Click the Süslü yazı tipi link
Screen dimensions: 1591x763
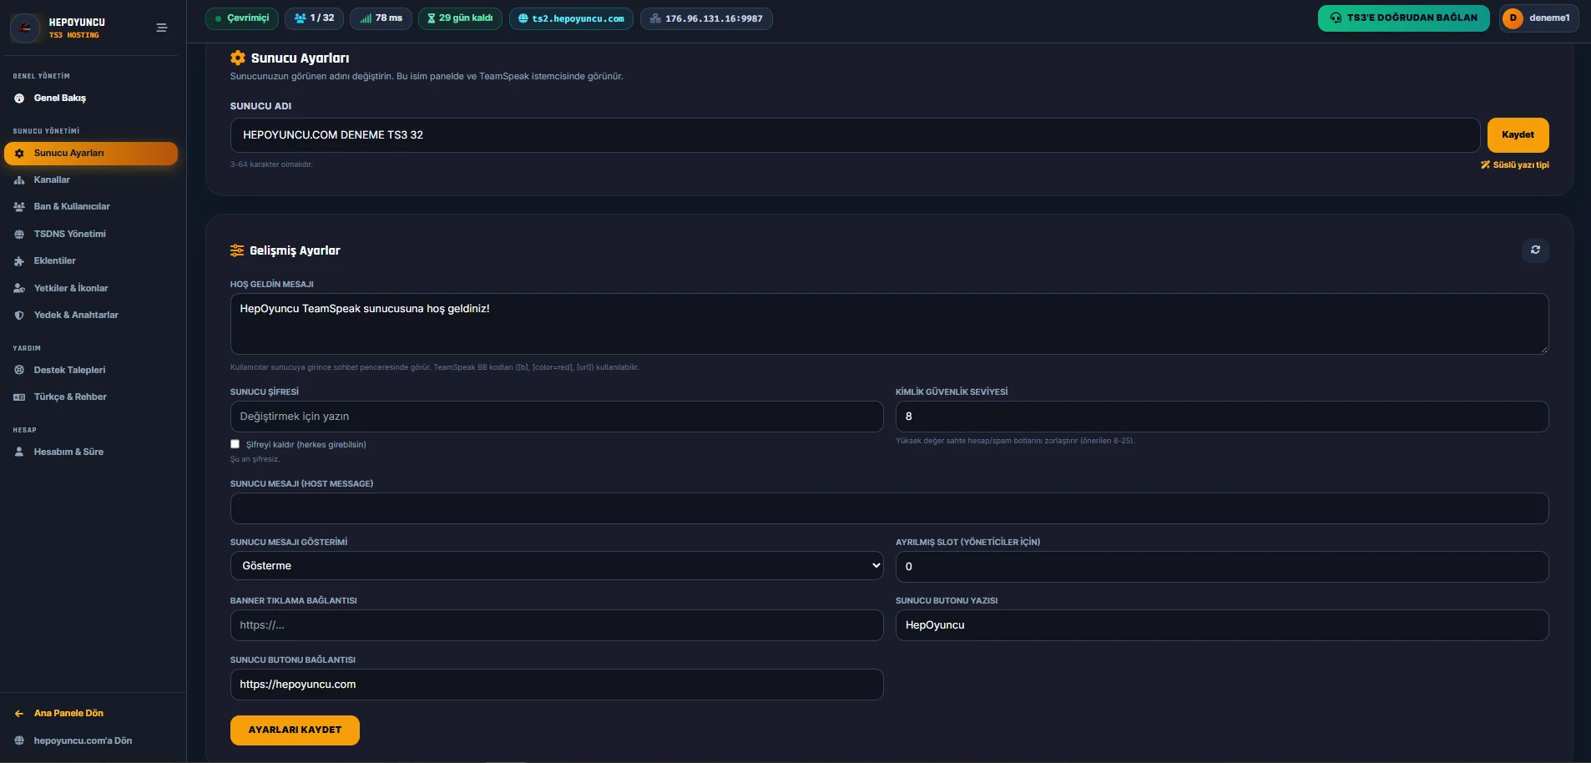[x=1515, y=165]
